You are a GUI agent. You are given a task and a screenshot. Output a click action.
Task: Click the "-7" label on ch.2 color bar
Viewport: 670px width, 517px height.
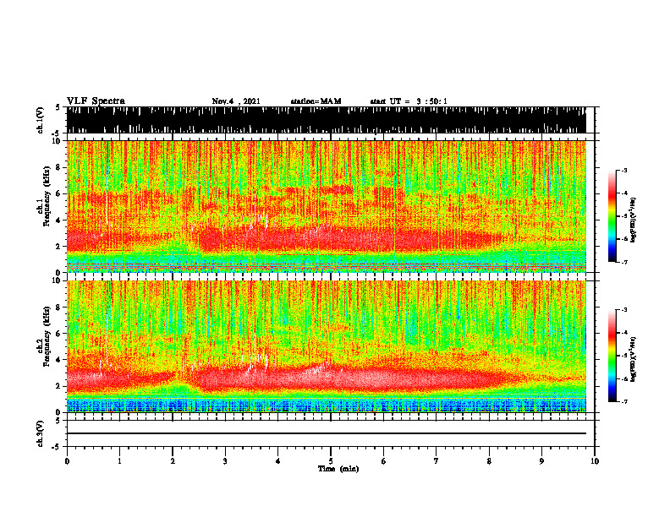coord(624,402)
